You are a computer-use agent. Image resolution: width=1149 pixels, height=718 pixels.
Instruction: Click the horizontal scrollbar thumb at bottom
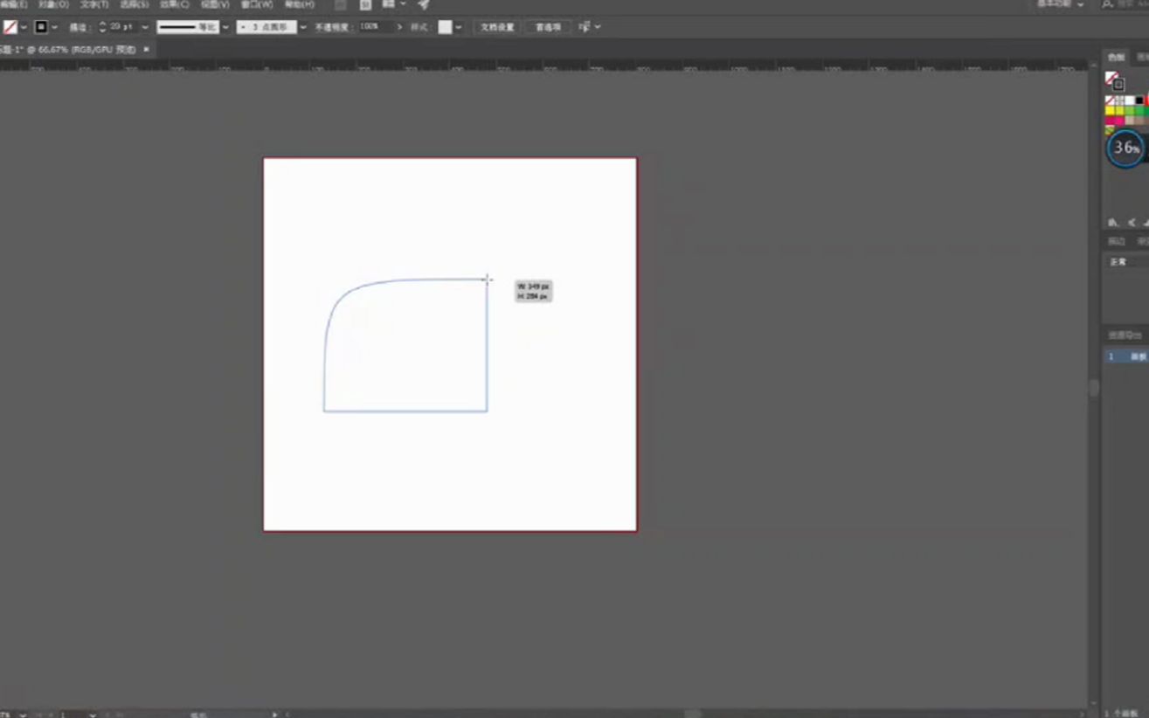point(693,714)
